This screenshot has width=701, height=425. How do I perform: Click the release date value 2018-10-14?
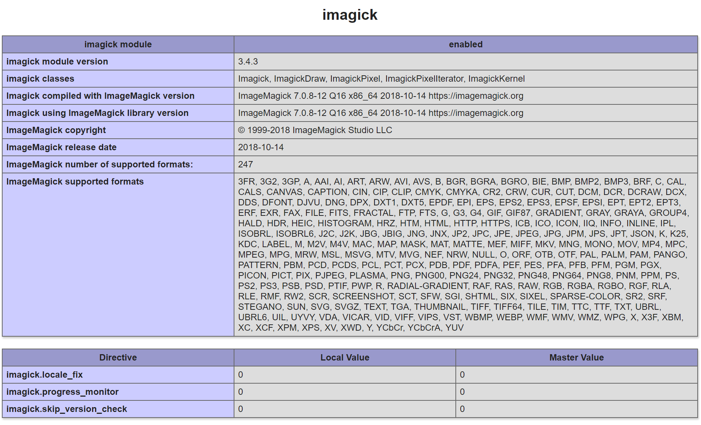(x=261, y=147)
